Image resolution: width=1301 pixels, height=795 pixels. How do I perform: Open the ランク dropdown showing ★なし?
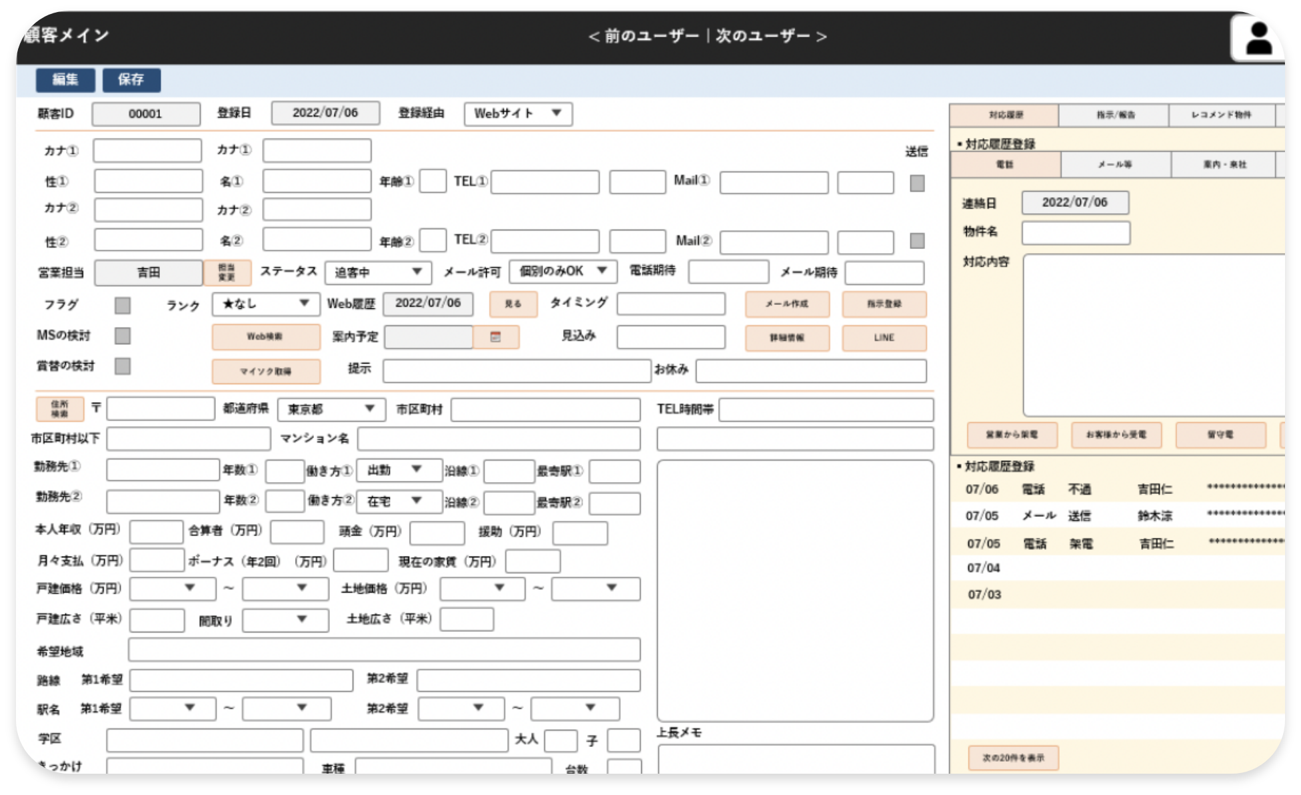click(x=265, y=304)
